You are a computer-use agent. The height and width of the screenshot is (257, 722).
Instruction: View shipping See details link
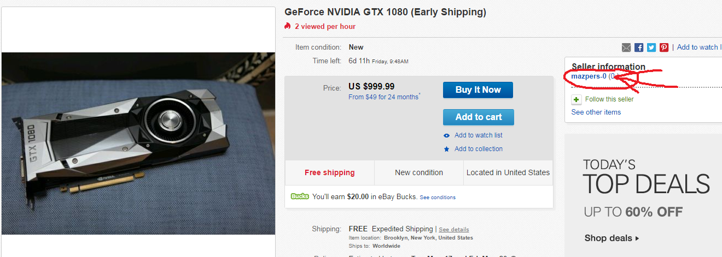tap(453, 229)
